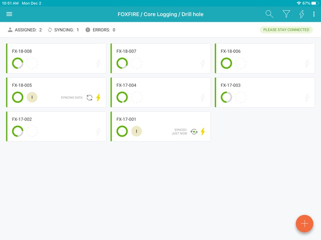Open the three-dot overflow menu
Screen dimensions: 321x240
point(314,14)
